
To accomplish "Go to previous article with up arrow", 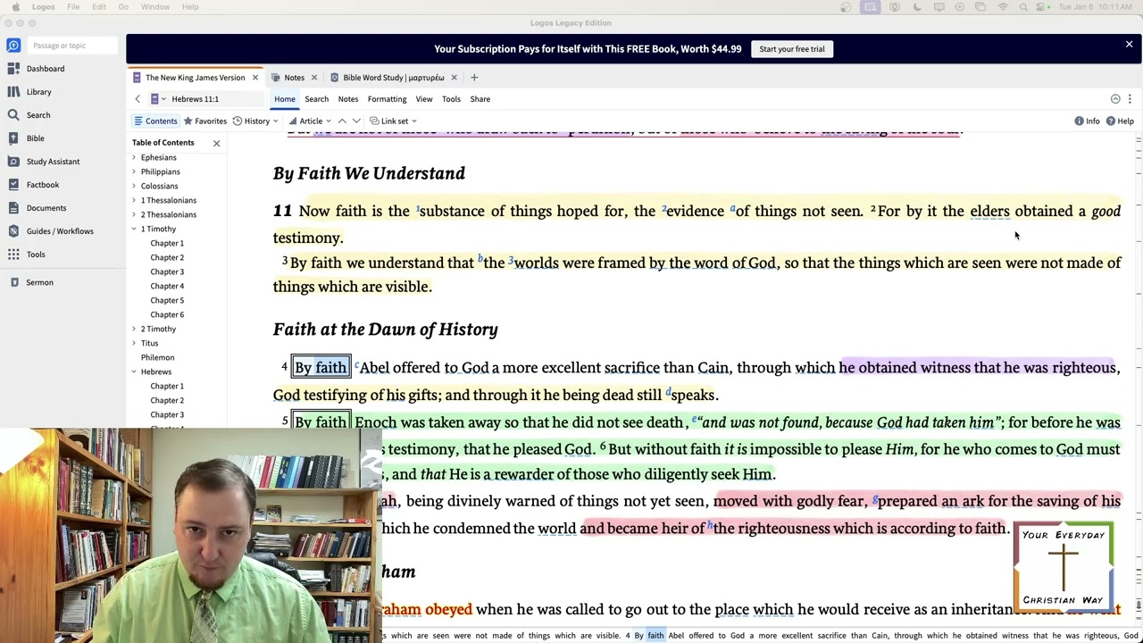I will click(x=342, y=121).
